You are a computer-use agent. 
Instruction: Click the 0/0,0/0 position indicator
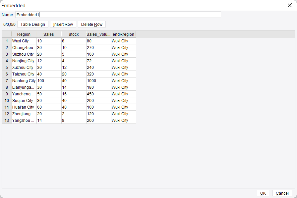click(x=10, y=25)
